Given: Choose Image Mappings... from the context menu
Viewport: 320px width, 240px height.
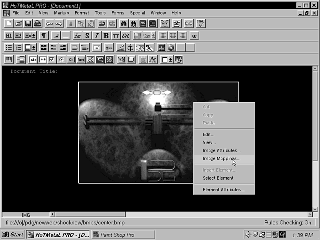Looking at the screenshot, I should click(224, 158).
